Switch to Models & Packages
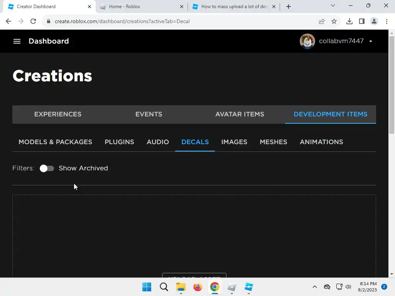 click(56, 142)
